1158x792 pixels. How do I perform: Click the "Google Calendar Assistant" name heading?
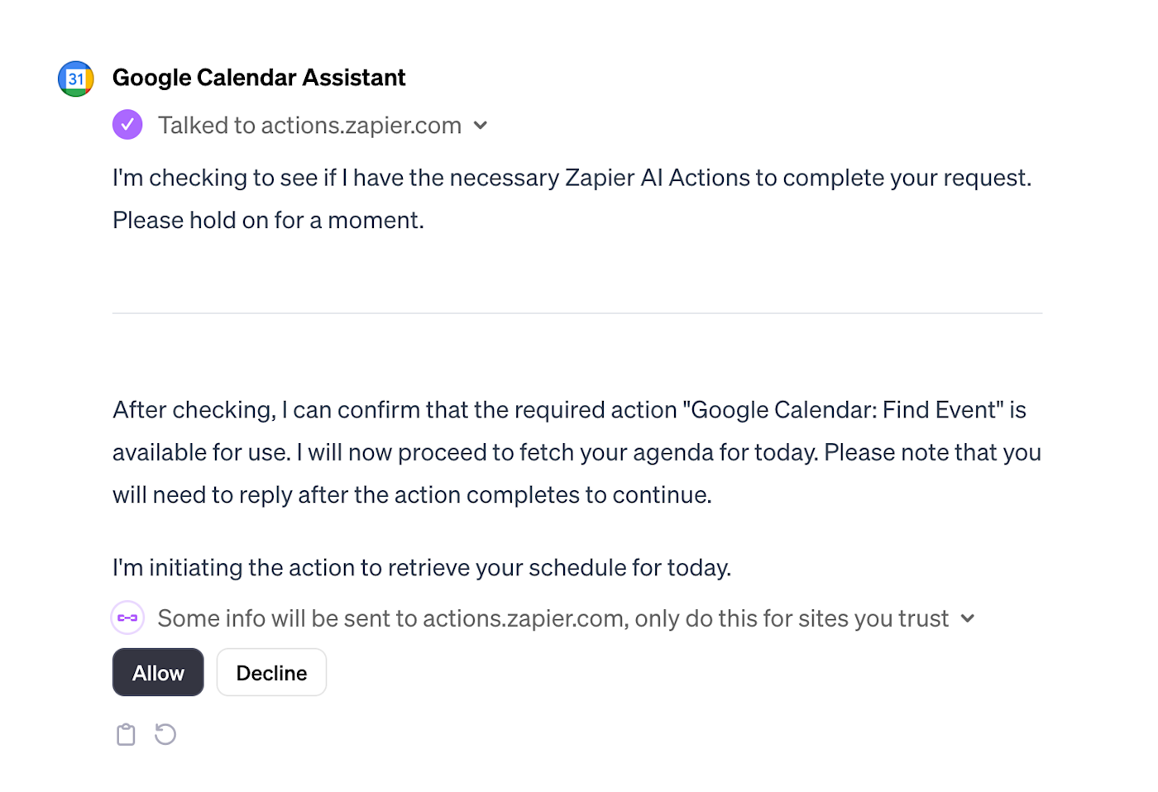[259, 78]
